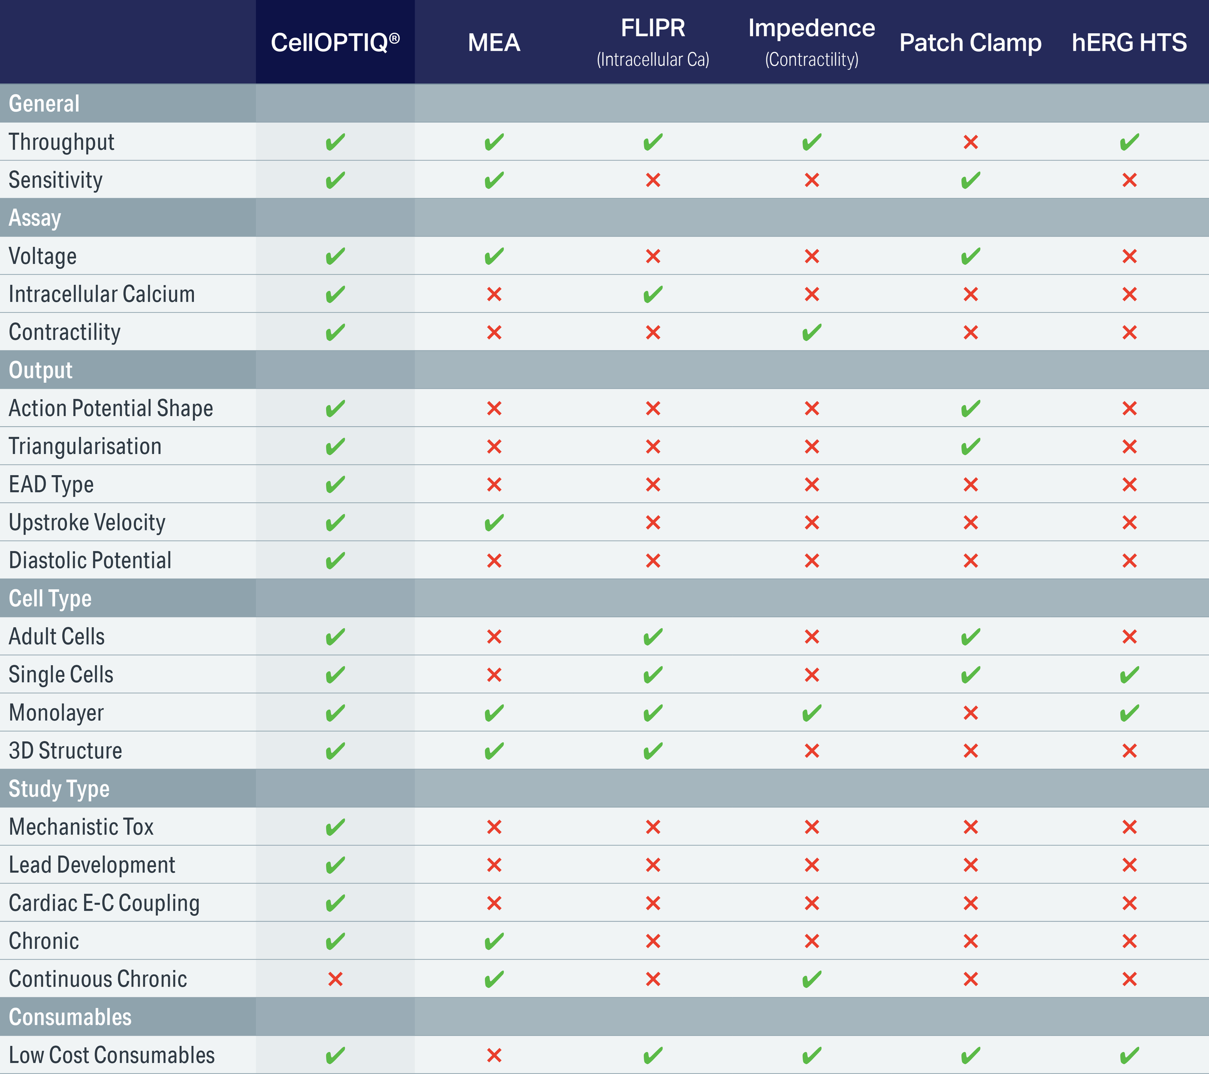Click the Consumables section heading
The width and height of the screenshot is (1209, 1074).
pos(71,1017)
